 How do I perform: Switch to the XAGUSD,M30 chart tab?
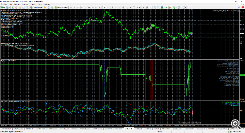(222, 129)
